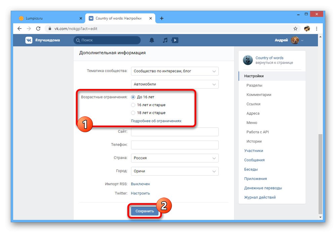Image resolution: width=336 pixels, height=233 pixels.
Task: Click вернуться к странице link
Action: [x=274, y=62]
